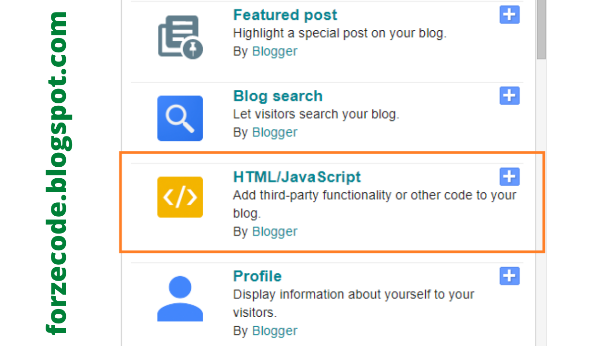Click the Blogger link under Blog search
This screenshot has width=615, height=346.
274,132
